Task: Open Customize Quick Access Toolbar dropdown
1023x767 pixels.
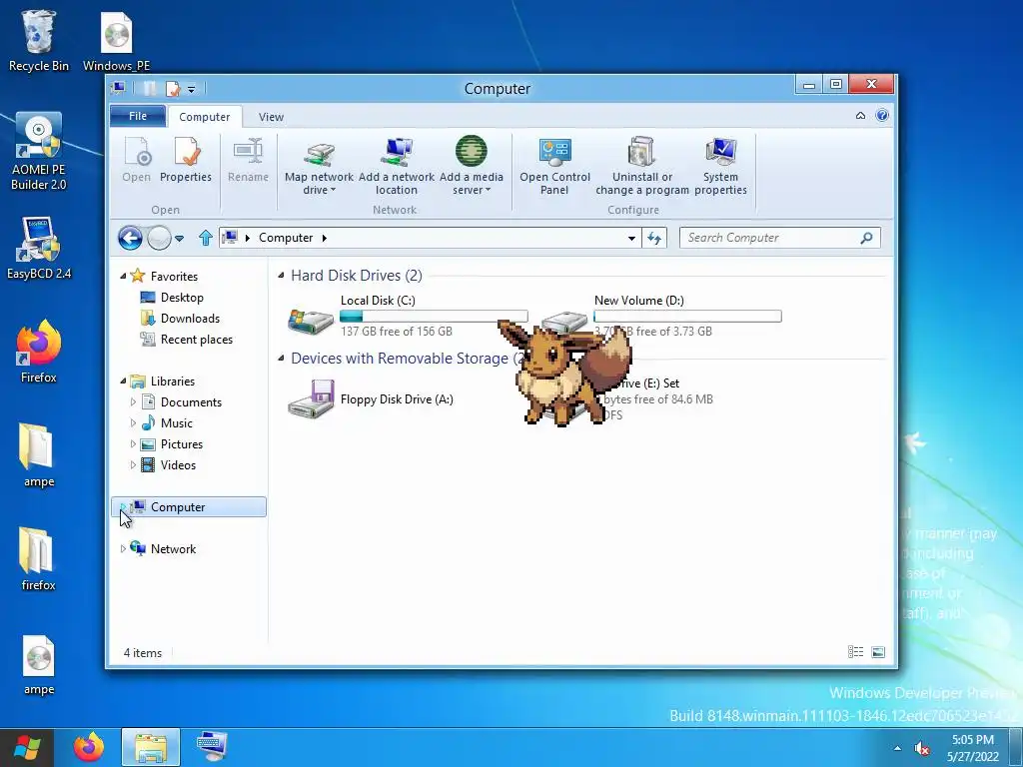Action: point(191,89)
